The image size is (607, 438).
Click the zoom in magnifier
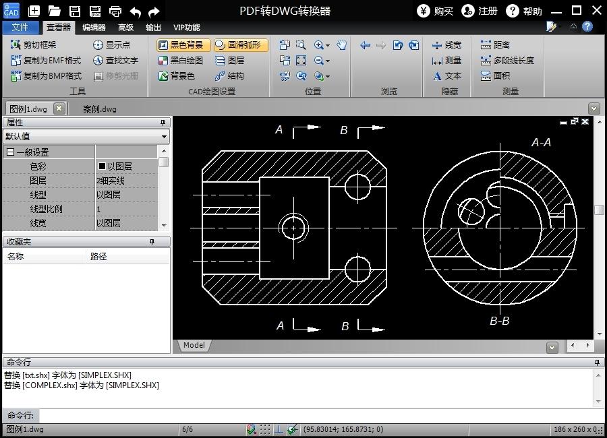318,45
